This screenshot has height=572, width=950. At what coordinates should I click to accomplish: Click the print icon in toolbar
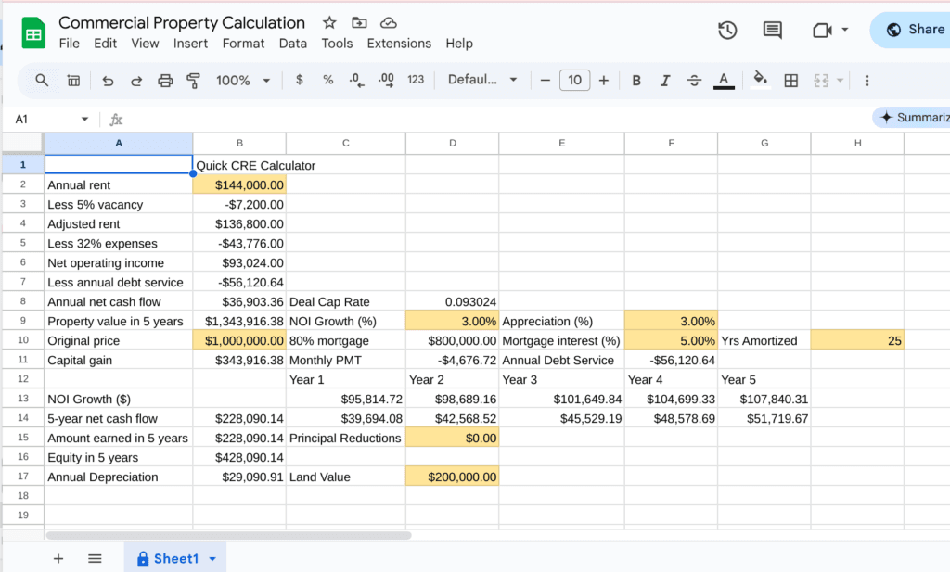165,81
